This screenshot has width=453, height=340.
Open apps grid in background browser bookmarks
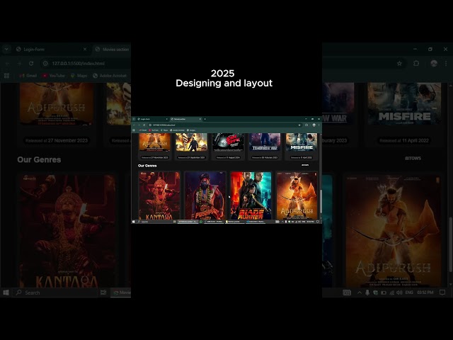(6, 76)
